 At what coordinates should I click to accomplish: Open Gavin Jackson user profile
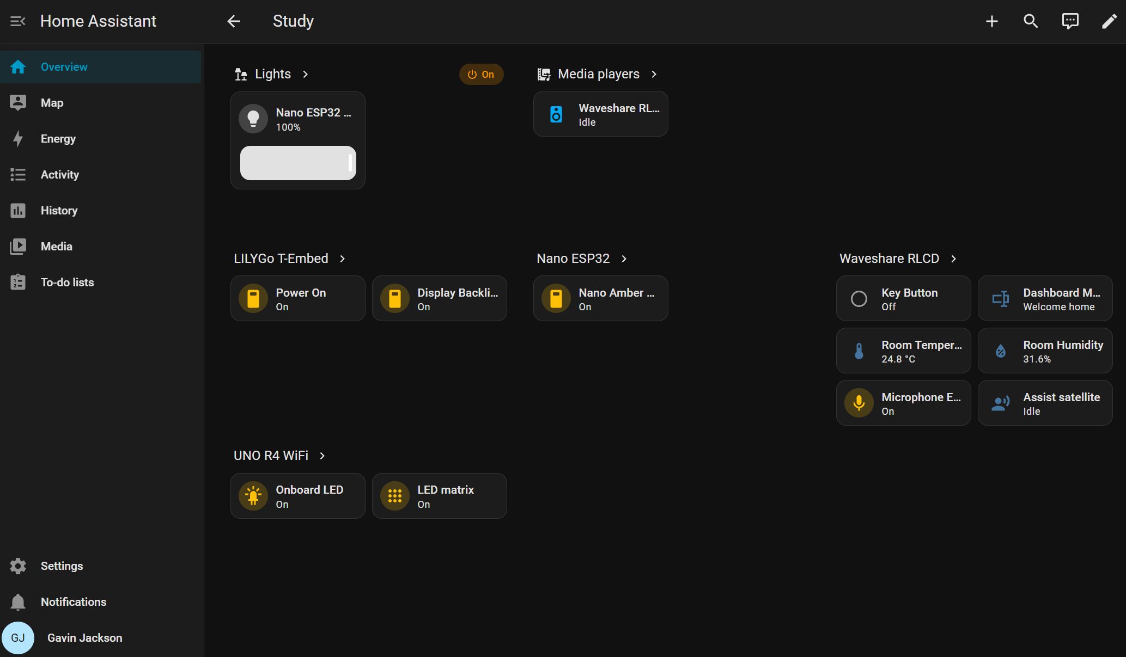[x=101, y=638]
